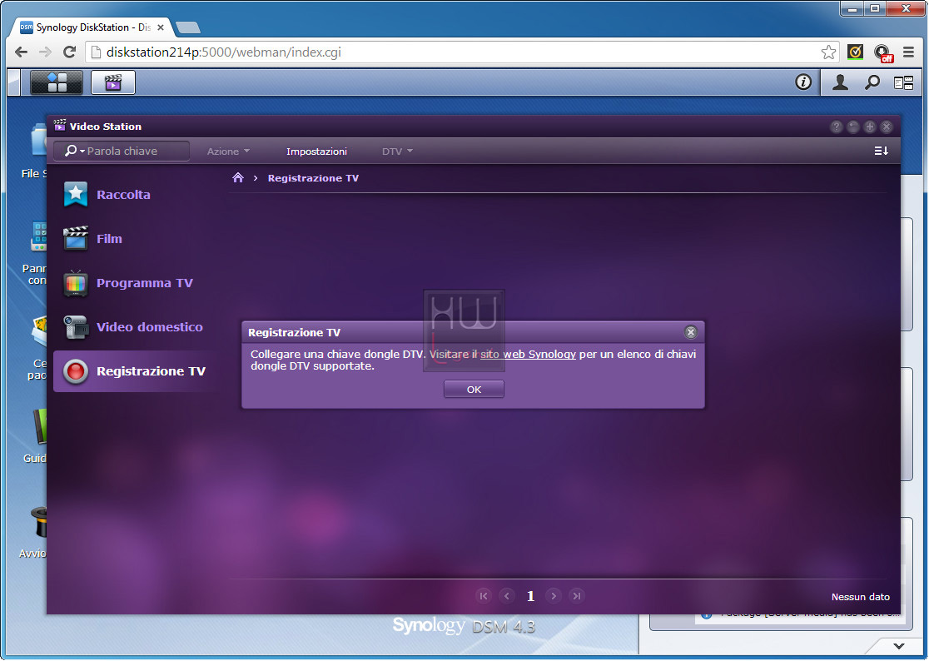Go to previous page of results
This screenshot has height=661, width=929.
tap(507, 596)
